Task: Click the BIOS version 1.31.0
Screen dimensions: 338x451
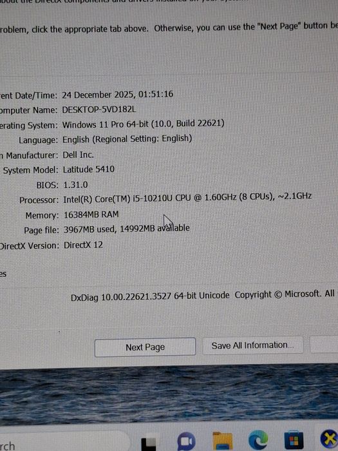Action: (x=75, y=185)
